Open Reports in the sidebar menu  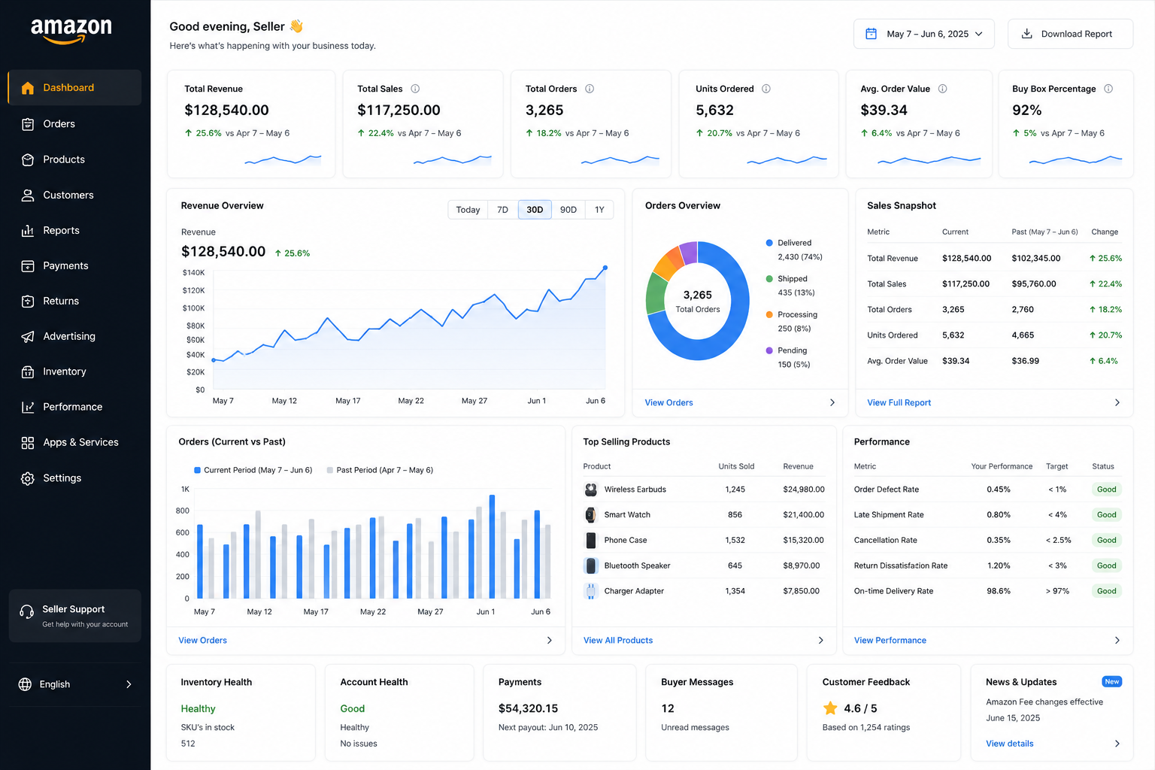[74, 230]
